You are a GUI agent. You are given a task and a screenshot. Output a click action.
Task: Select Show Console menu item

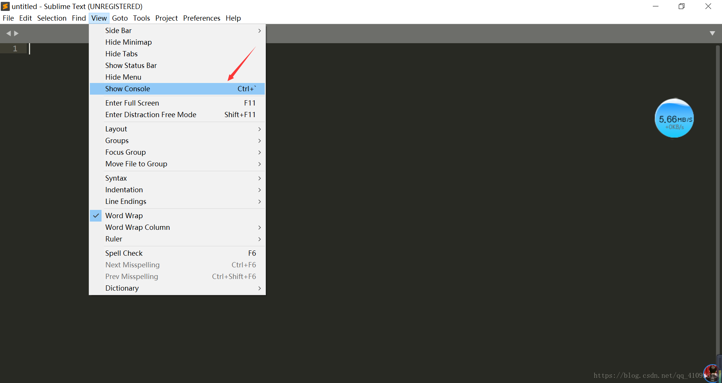(x=177, y=89)
